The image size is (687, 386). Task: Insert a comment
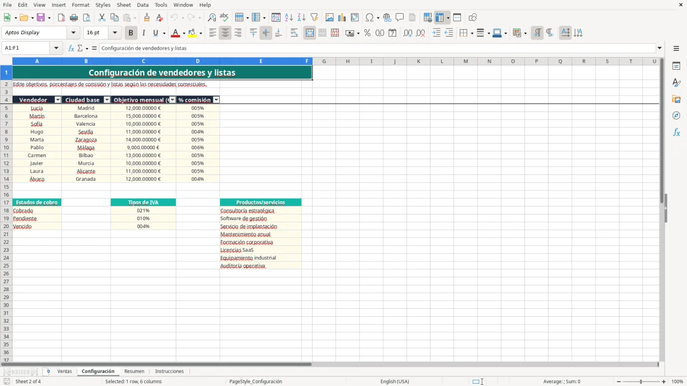[x=400, y=18]
